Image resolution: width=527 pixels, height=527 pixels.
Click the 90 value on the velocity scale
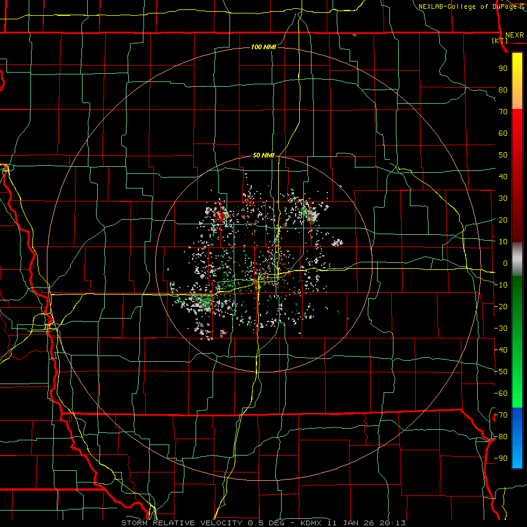[x=503, y=69]
